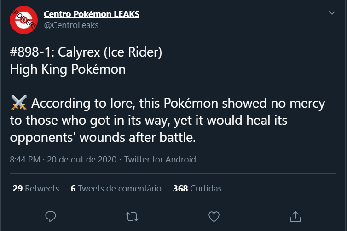Click the "opponents' wounds after battle" line

(103, 138)
